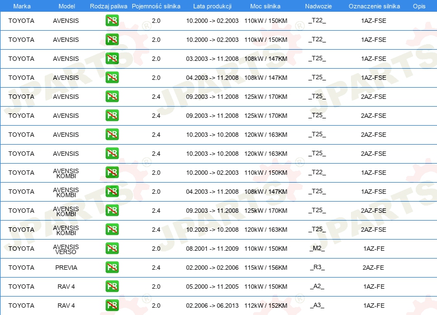Click the _R3_ body code cell
This screenshot has width=437, height=315.
(317, 268)
